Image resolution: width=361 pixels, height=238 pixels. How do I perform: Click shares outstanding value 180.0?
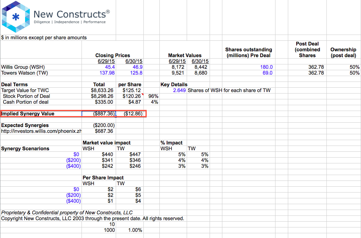pyautogui.click(x=266, y=67)
